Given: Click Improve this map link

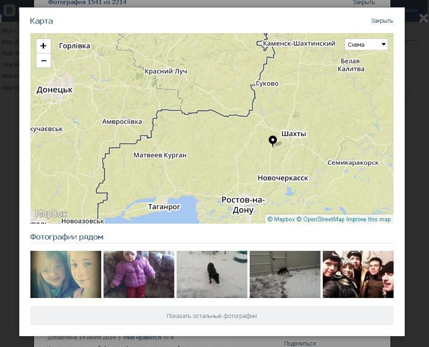Looking at the screenshot, I should point(368,220).
